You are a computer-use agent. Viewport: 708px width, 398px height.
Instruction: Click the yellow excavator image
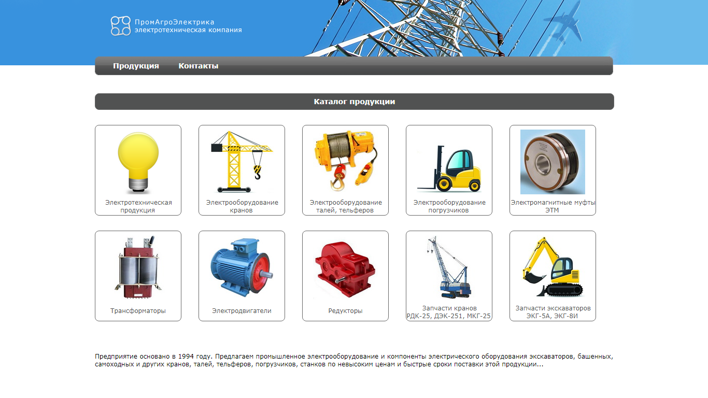553,268
